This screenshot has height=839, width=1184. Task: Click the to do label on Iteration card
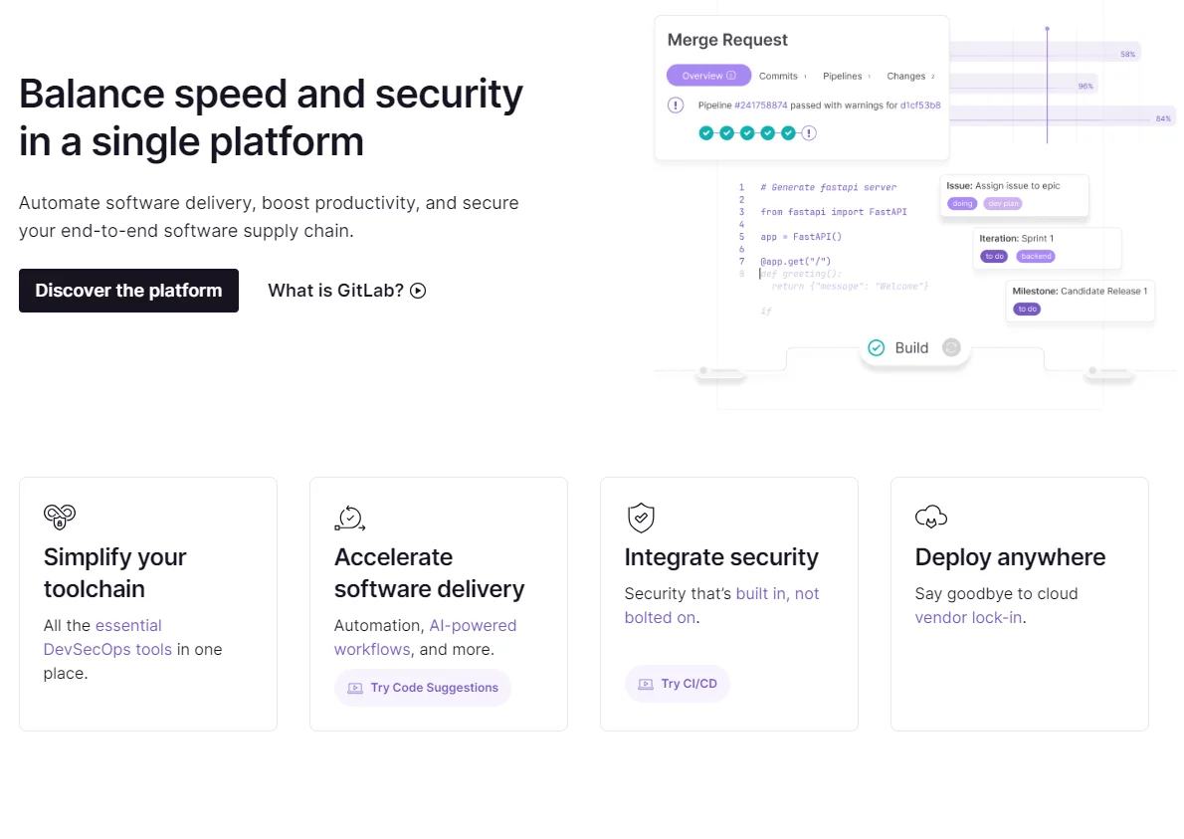(x=995, y=256)
